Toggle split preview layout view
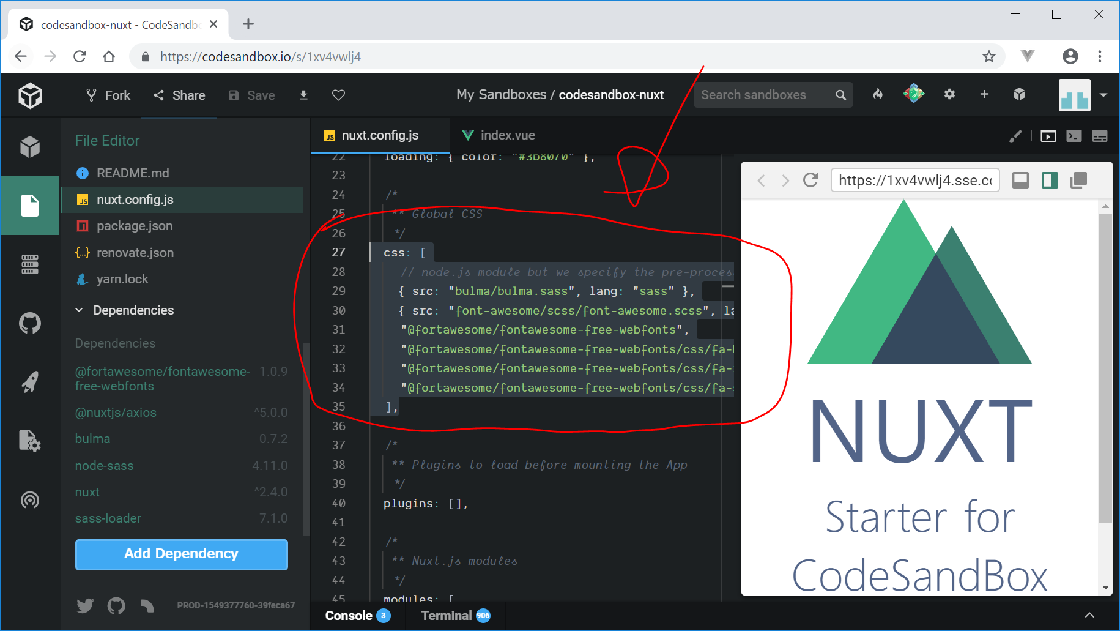Viewport: 1120px width, 631px height. (x=1050, y=180)
